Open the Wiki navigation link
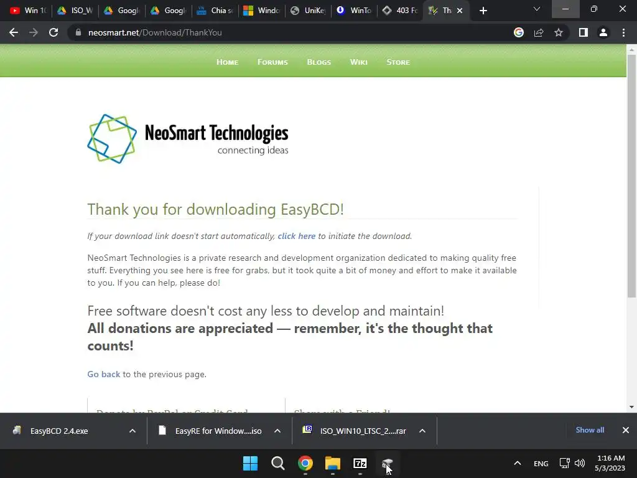 point(359,62)
